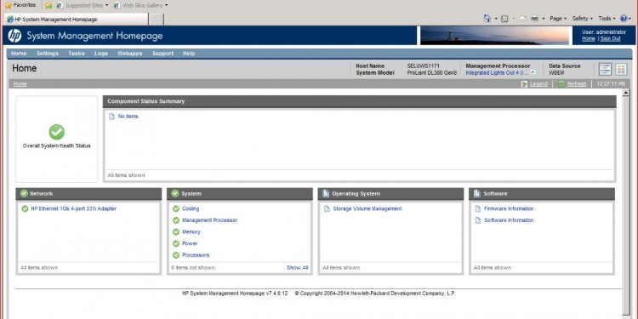Switch to list view icon
This screenshot has height=319, width=638.
tap(605, 69)
